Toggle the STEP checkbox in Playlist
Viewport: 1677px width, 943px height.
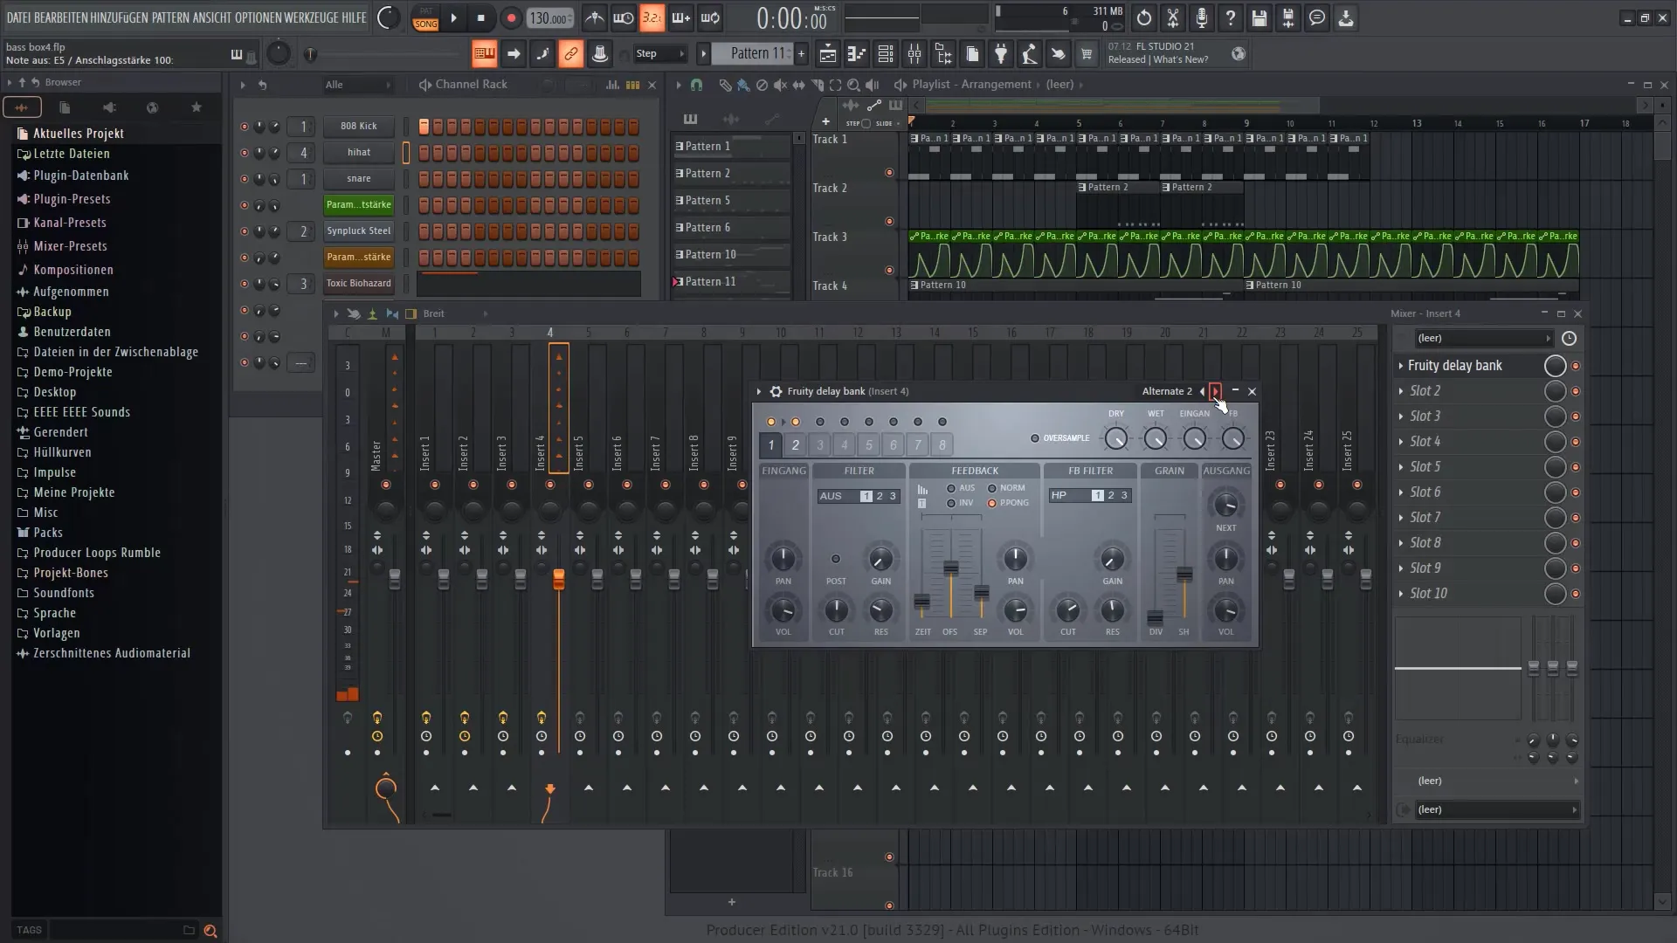point(866,124)
